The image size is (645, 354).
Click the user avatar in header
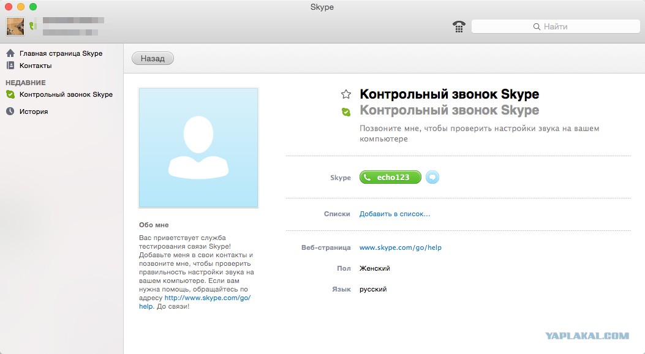point(15,26)
